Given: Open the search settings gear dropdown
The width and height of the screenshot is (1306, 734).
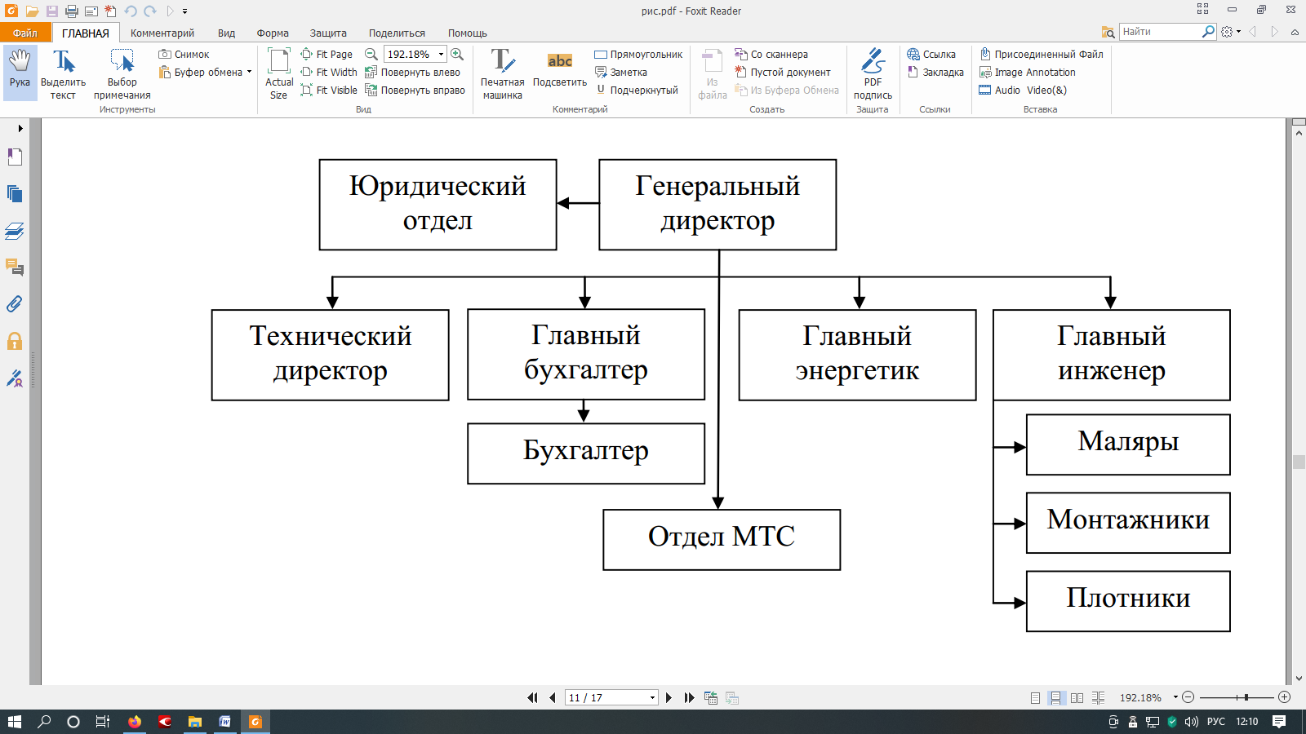Looking at the screenshot, I should tap(1231, 32).
